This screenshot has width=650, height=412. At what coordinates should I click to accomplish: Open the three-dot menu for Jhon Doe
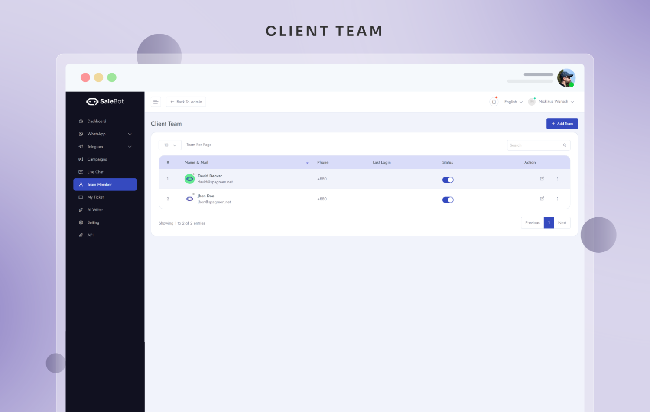[x=557, y=199]
